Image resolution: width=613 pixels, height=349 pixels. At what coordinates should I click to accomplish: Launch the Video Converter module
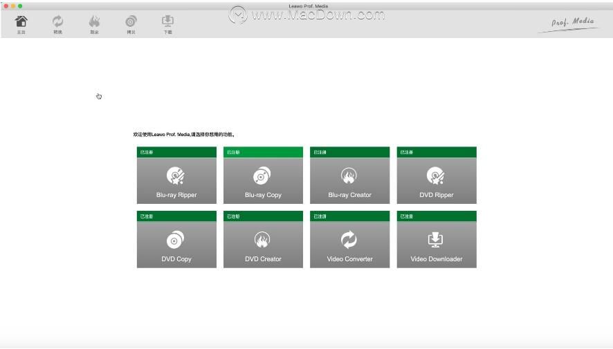pyautogui.click(x=349, y=239)
